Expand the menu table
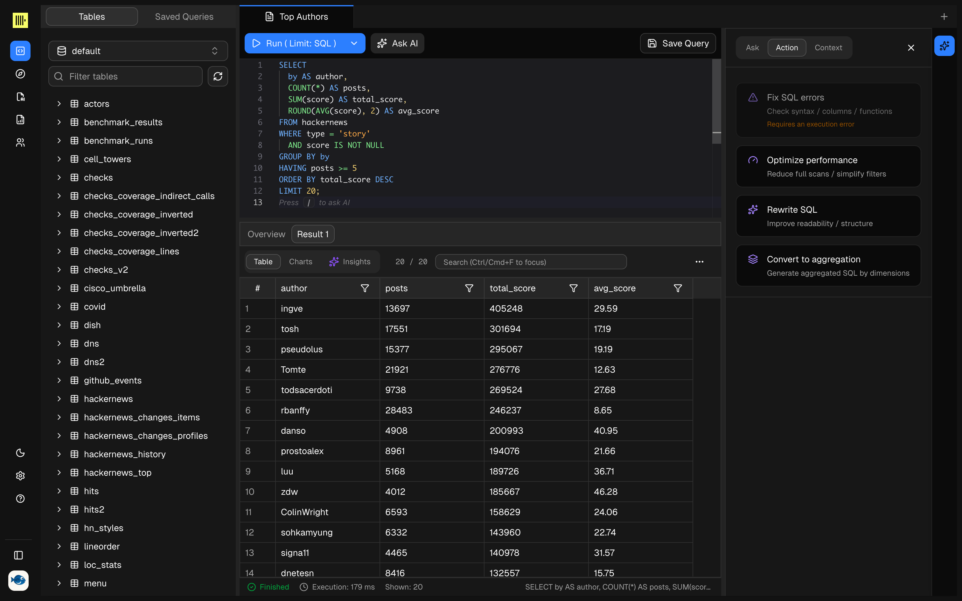Screen dimensions: 962x601 click(59, 583)
